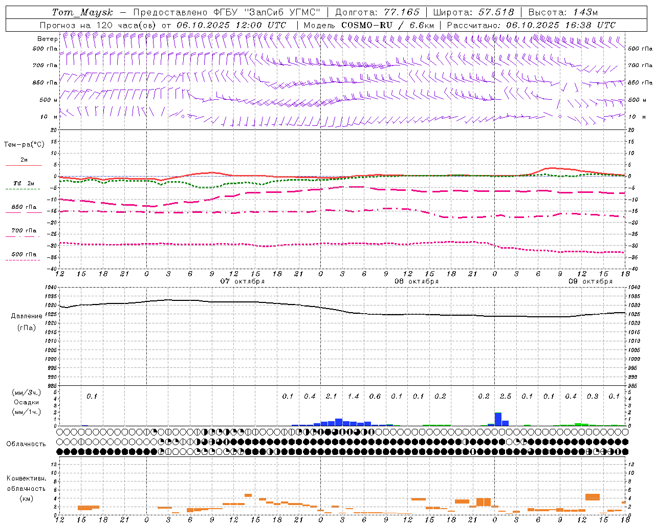Select the "Осадки" precipitation label
This screenshot has width=655, height=524.
click(x=27, y=402)
